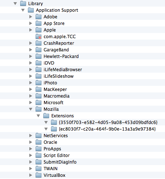Select the "com.apple.TCC" name text

60,37
